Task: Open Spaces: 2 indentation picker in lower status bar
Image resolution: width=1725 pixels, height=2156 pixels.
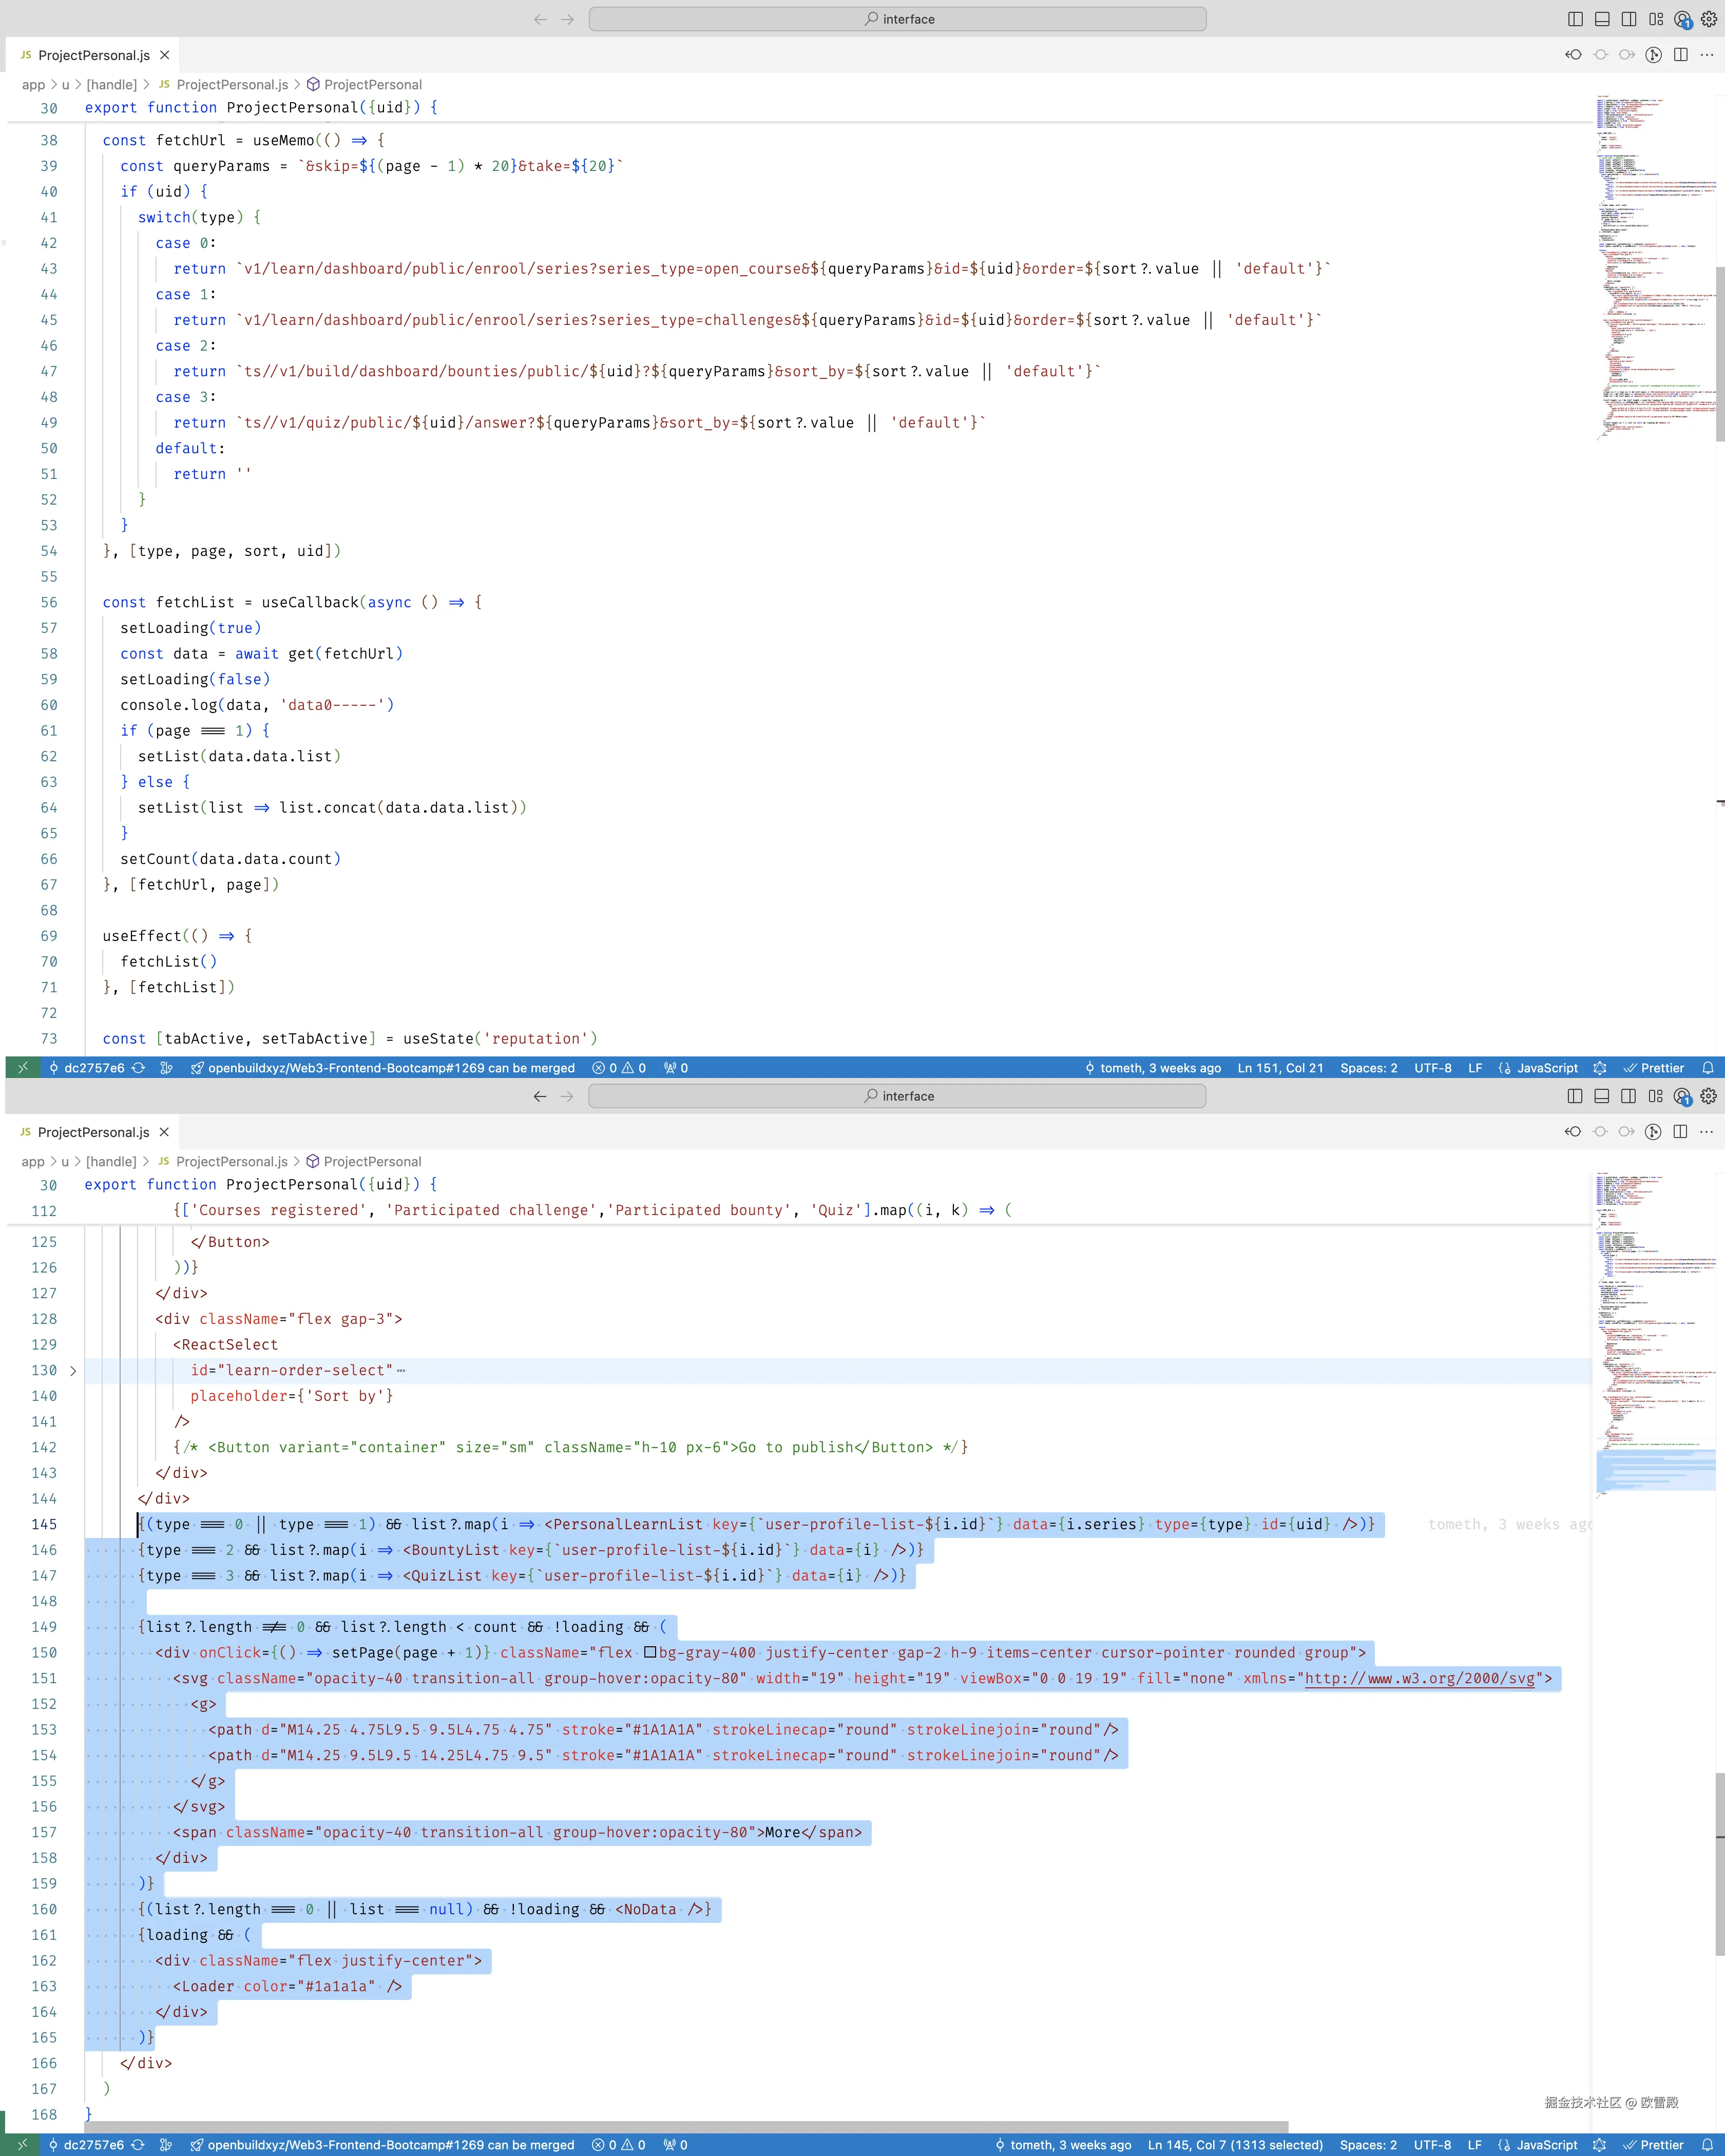Action: [x=1368, y=2145]
